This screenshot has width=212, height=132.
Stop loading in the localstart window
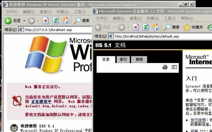pos(46,21)
